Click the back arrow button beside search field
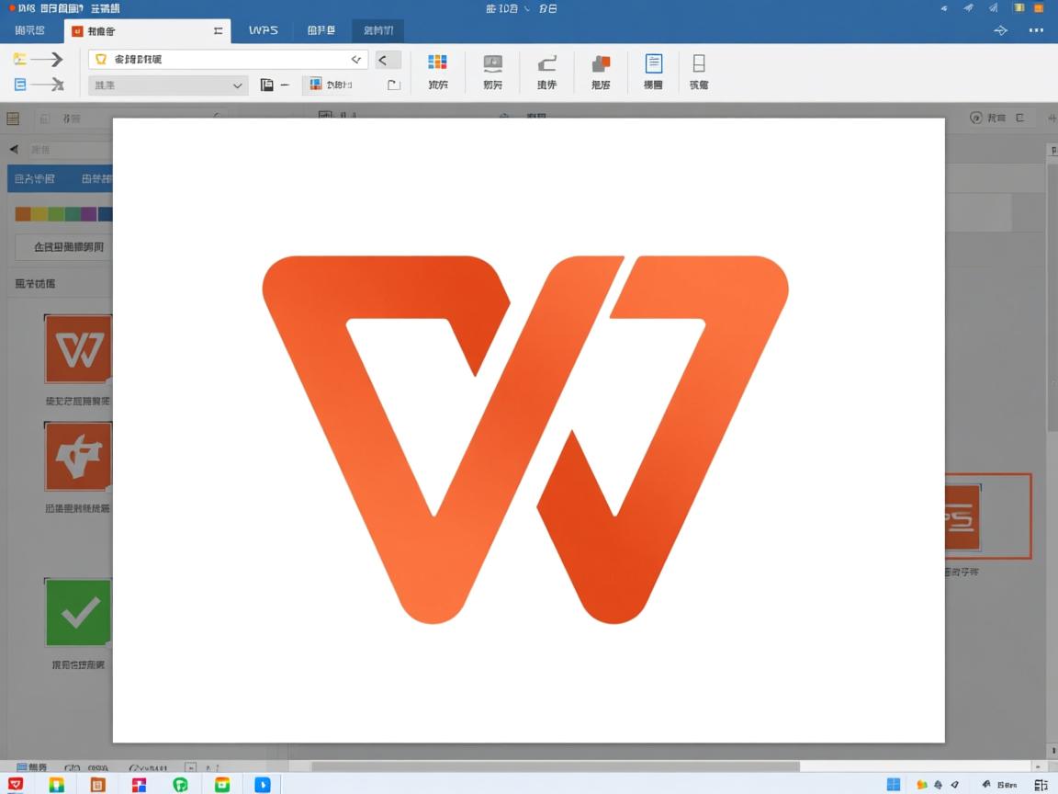1058x794 pixels. [387, 60]
